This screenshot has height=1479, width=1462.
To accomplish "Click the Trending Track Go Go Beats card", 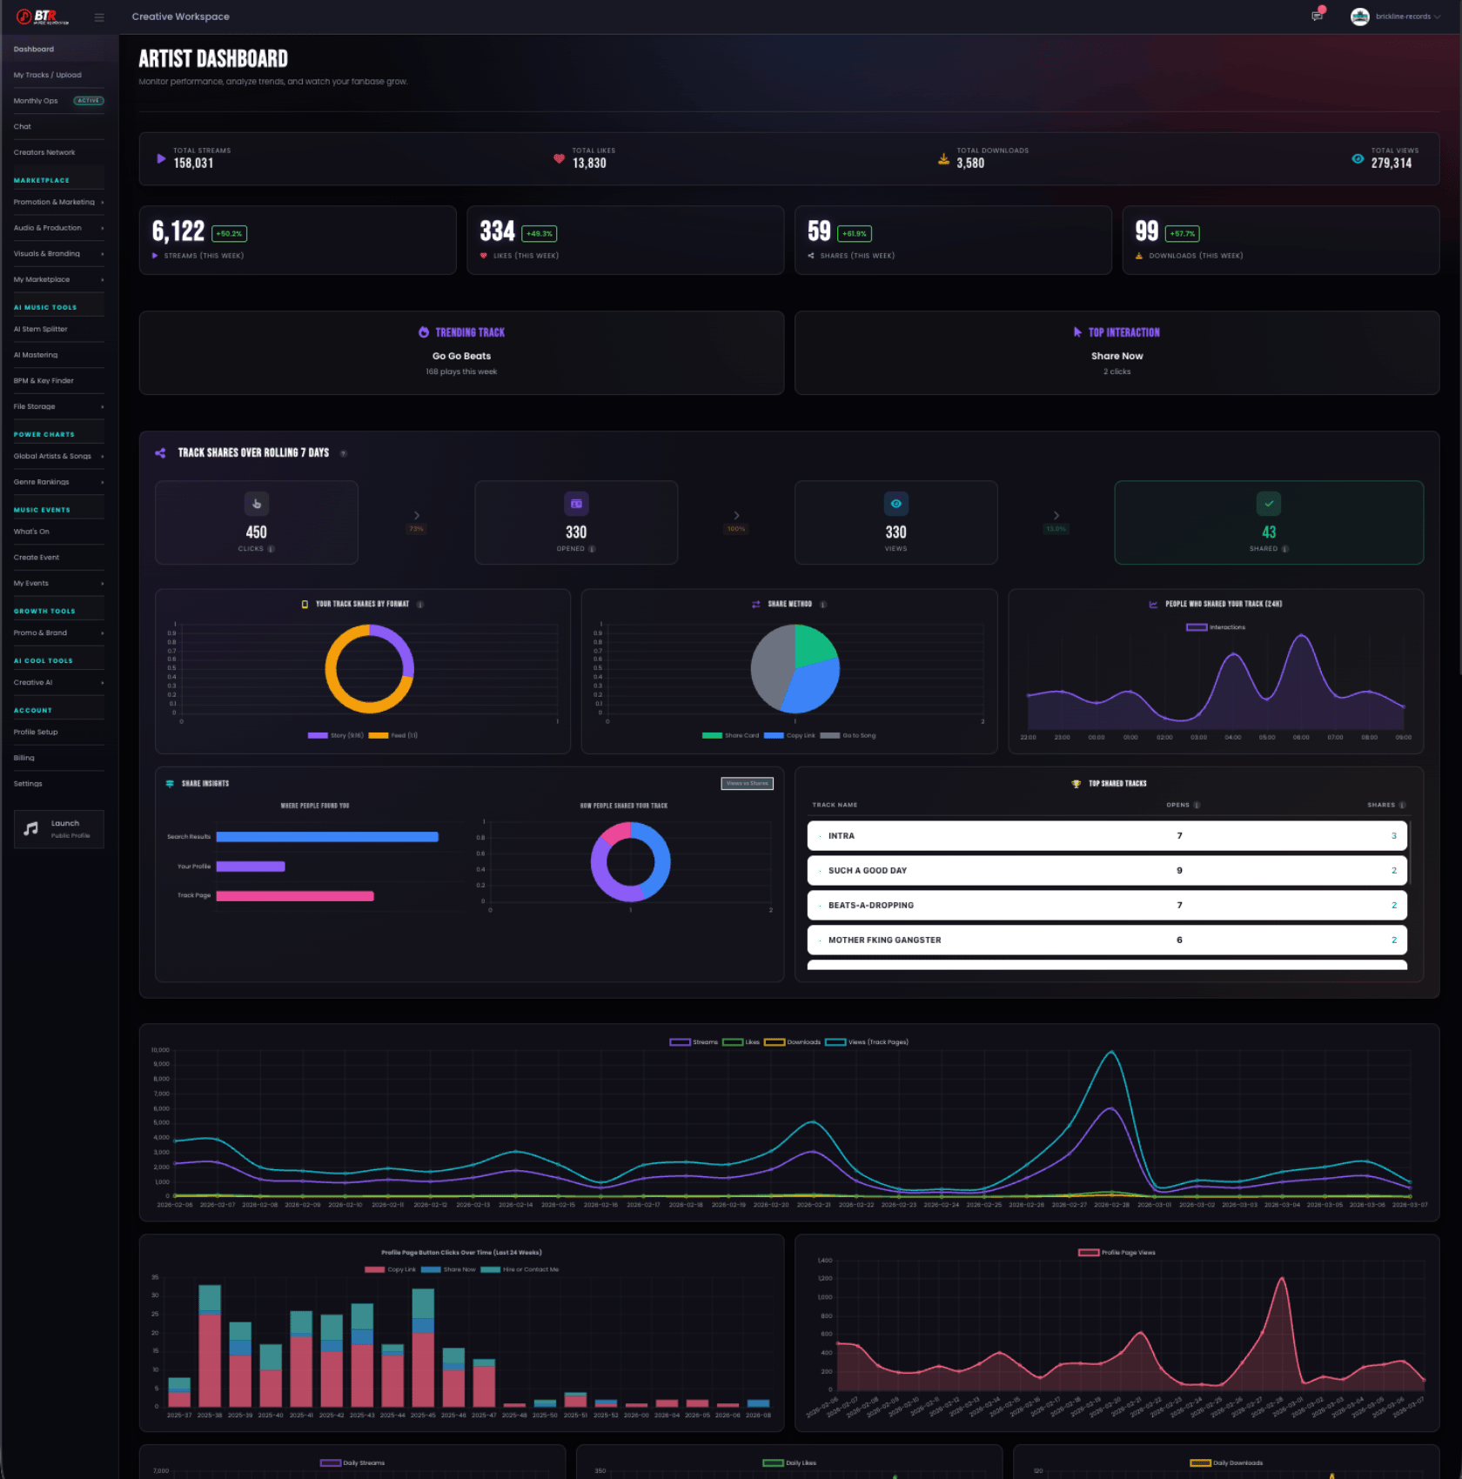I will point(461,352).
